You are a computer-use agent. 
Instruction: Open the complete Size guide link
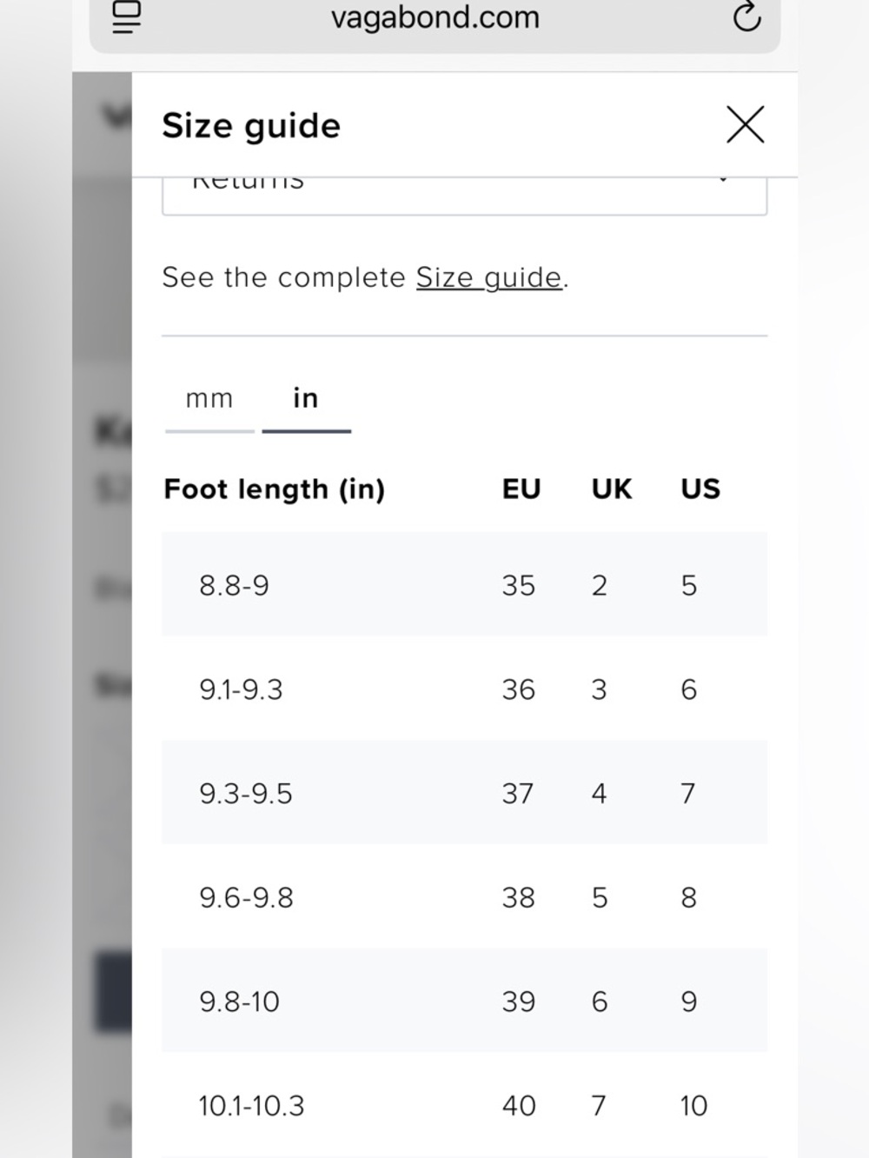pyautogui.click(x=489, y=277)
